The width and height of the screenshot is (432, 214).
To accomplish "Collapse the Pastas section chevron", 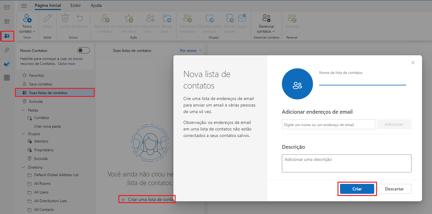I will tap(23, 110).
